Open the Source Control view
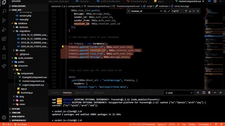225x126 pixels. (x=4, y=20)
